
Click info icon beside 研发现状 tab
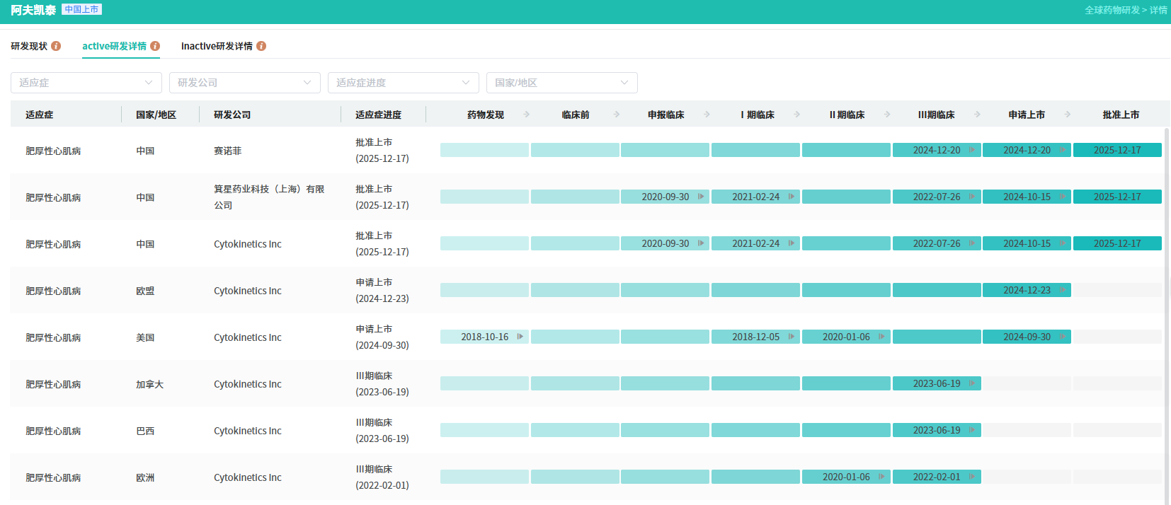[x=56, y=46]
